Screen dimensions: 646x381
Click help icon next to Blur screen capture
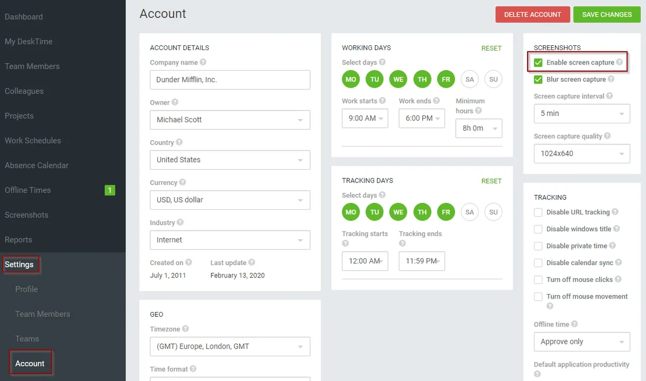tap(611, 79)
